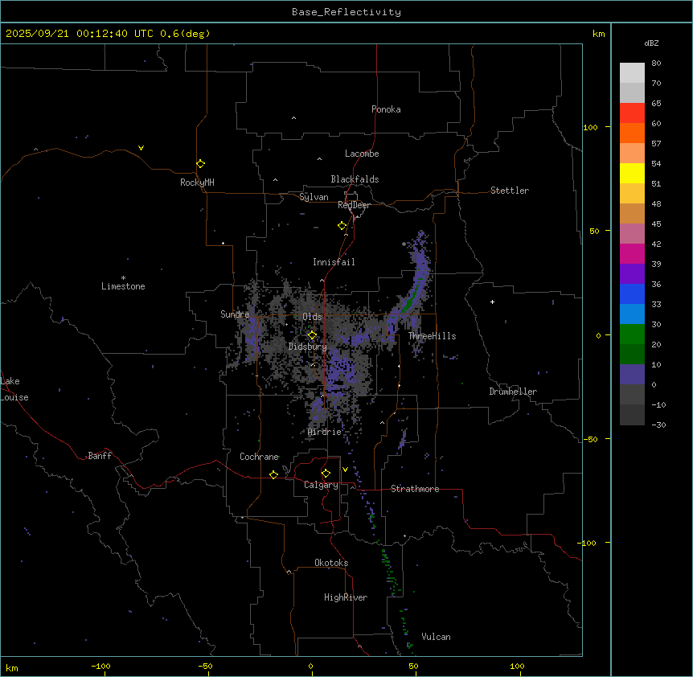Select the yellow diamond marker below Cochrane
Viewport: 693px width, 677px height.
point(274,475)
